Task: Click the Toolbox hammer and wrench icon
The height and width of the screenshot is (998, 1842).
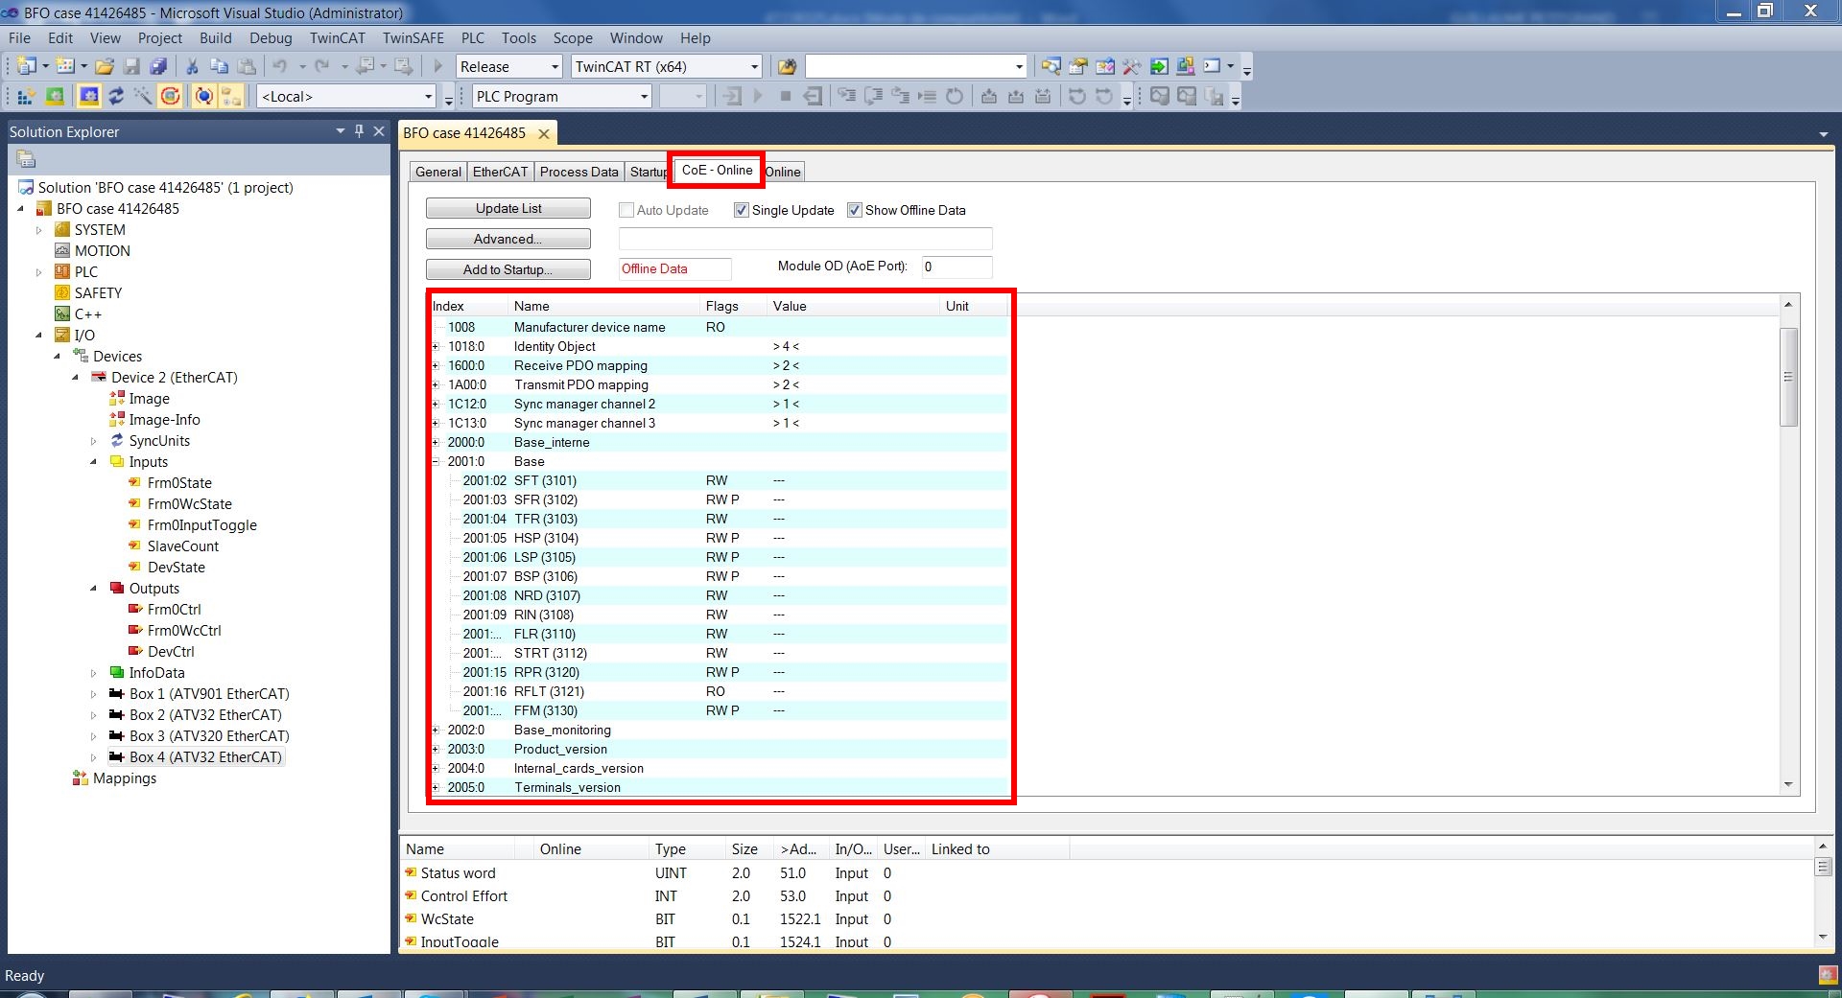Action: coord(1132,66)
